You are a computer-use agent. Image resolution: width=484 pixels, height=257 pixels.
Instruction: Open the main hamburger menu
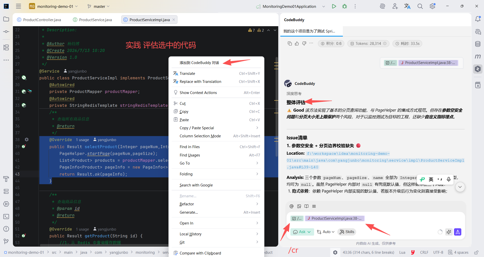click(18, 6)
